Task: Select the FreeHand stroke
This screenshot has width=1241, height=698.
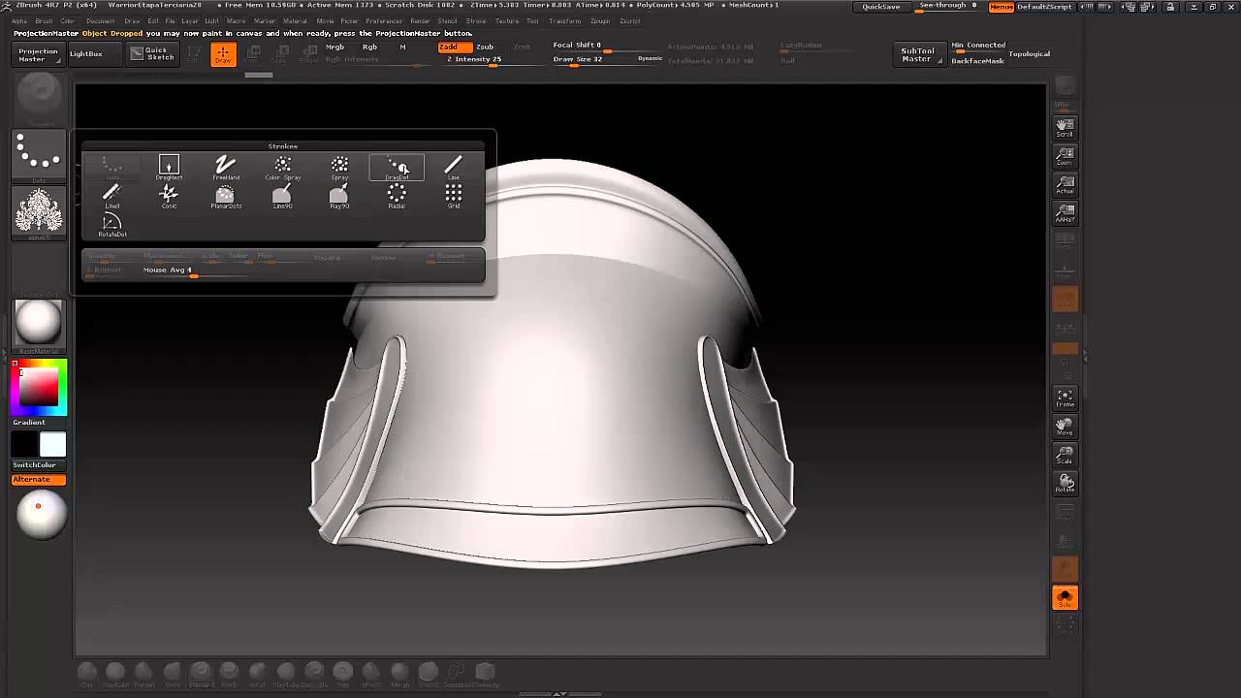Action: click(x=226, y=168)
